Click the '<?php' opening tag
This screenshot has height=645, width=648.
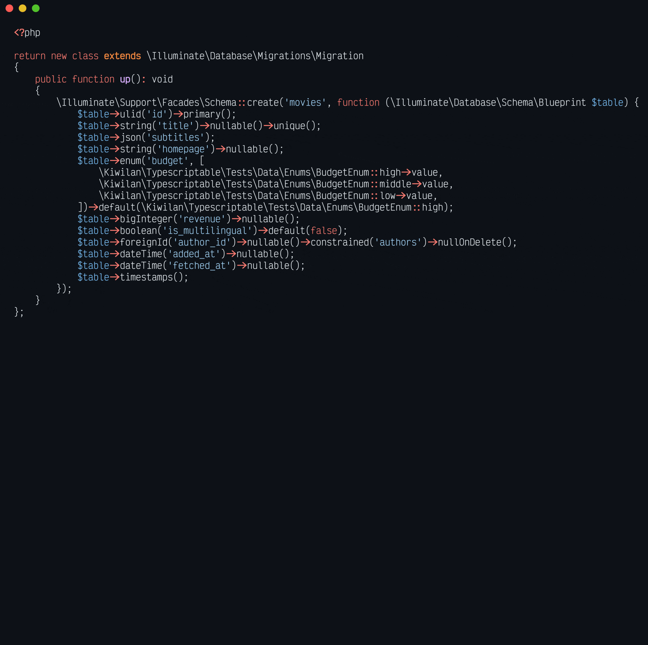[27, 33]
